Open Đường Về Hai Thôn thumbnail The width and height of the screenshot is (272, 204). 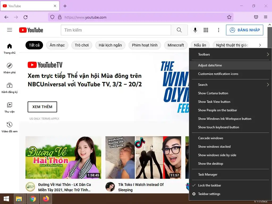point(63,158)
